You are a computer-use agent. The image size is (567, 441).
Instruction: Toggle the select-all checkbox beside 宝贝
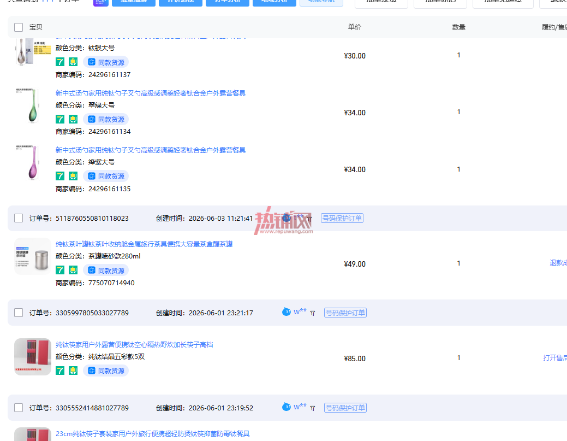(19, 27)
